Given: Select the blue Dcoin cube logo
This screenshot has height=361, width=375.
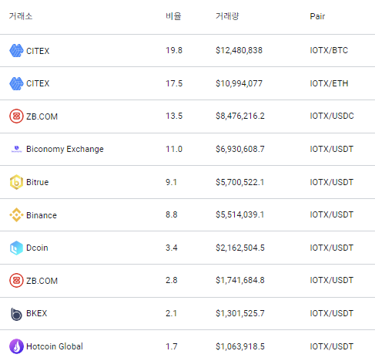Looking at the screenshot, I should [16, 248].
